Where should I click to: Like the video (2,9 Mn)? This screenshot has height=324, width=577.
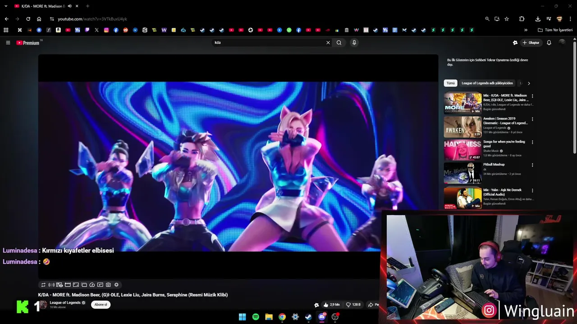click(x=331, y=305)
